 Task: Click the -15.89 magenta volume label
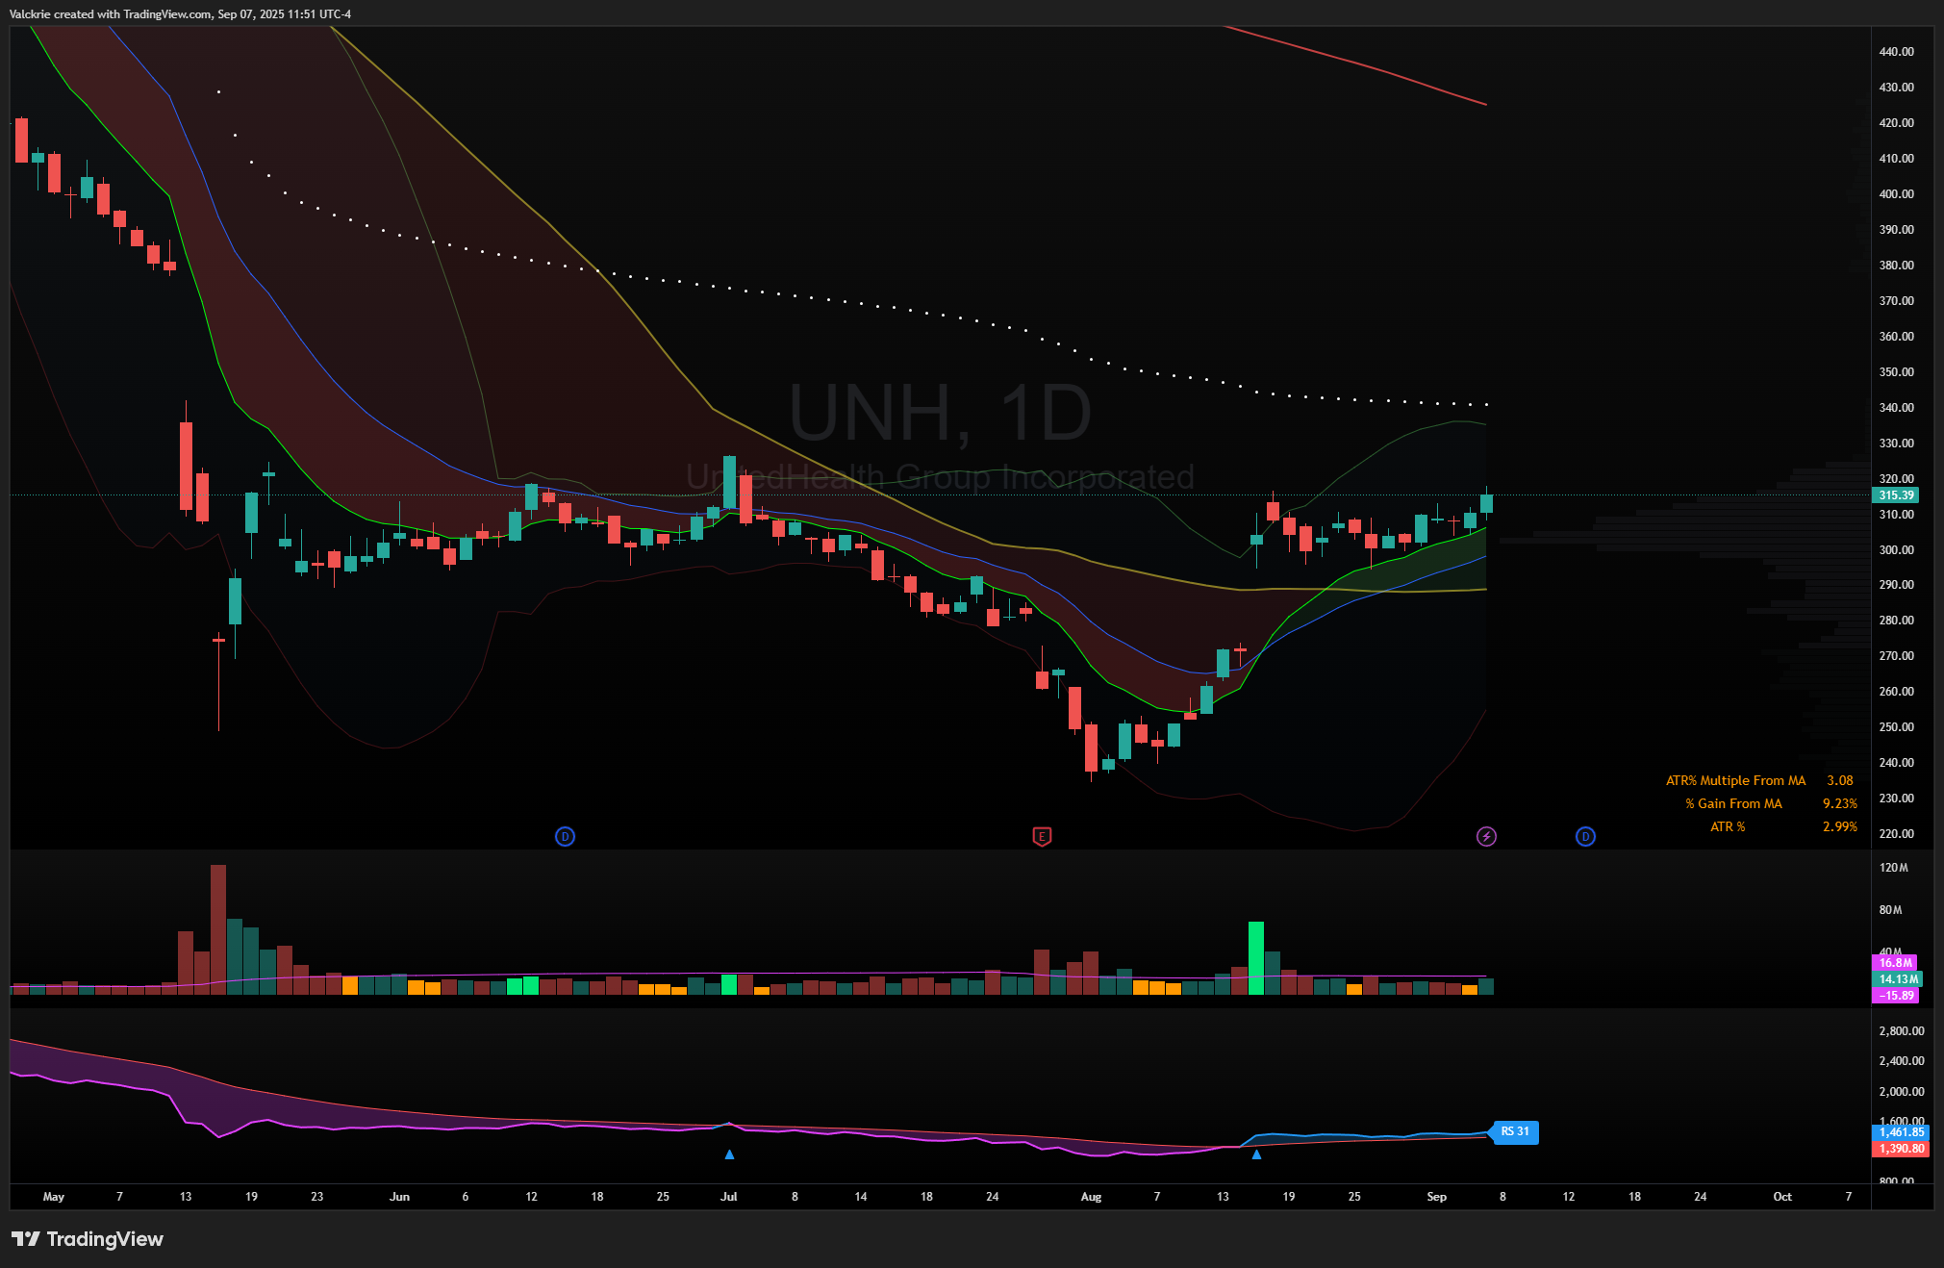click(x=1896, y=996)
